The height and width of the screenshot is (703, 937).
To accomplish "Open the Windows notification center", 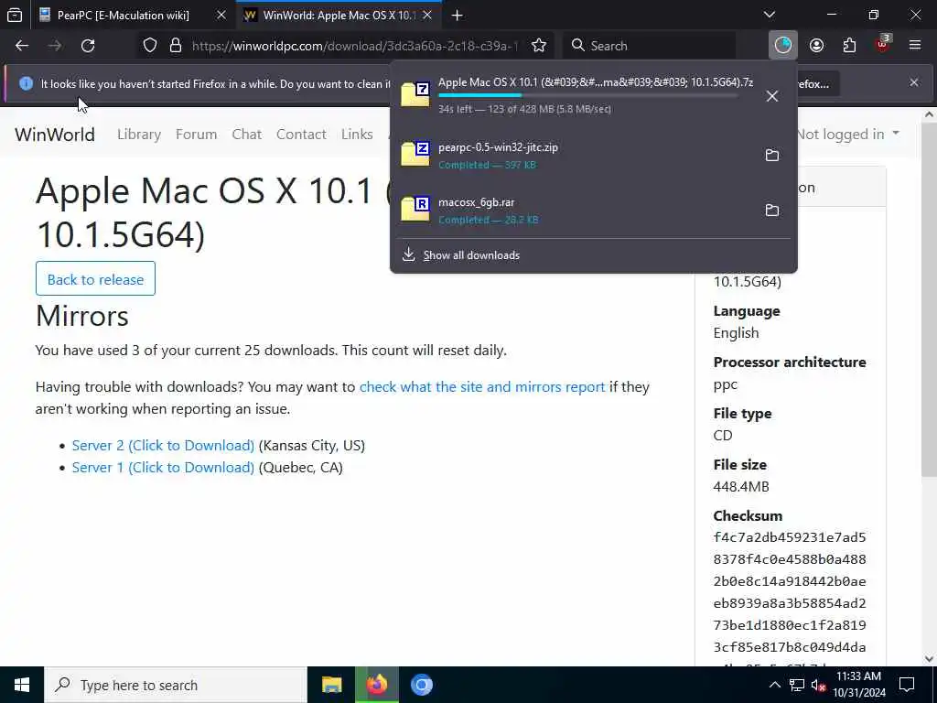I will (907, 685).
